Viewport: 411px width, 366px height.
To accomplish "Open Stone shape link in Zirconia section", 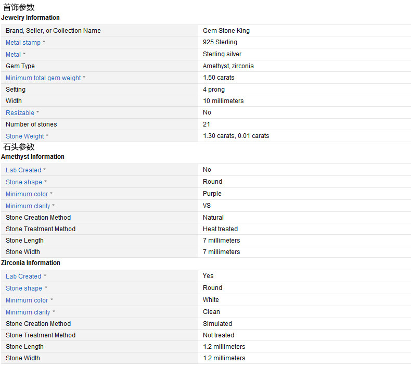I will click(x=24, y=288).
